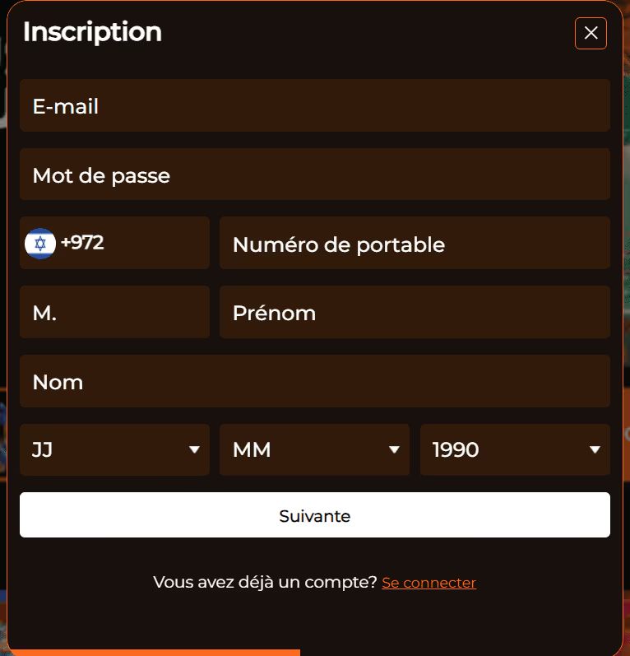This screenshot has height=656, width=630.
Task: Follow the Se connecter link
Action: coord(428,583)
